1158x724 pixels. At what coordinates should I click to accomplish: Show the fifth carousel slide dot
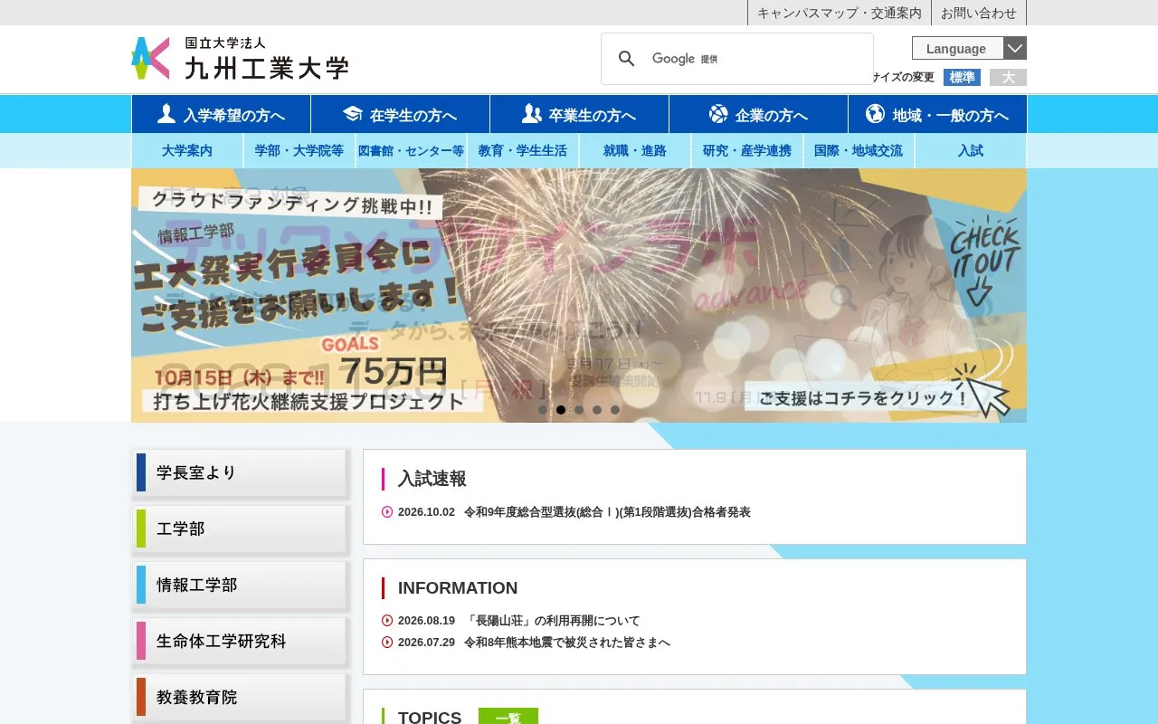click(615, 410)
